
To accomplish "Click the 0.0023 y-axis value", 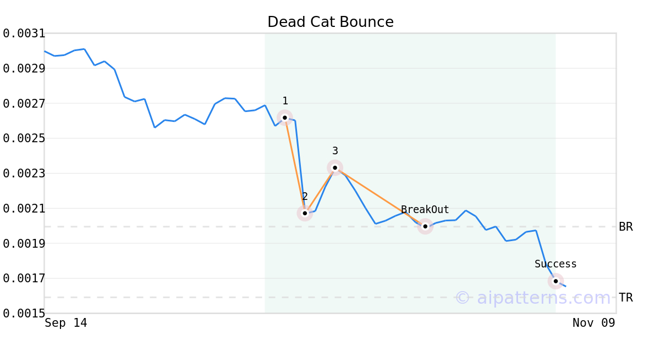I will [24, 174].
